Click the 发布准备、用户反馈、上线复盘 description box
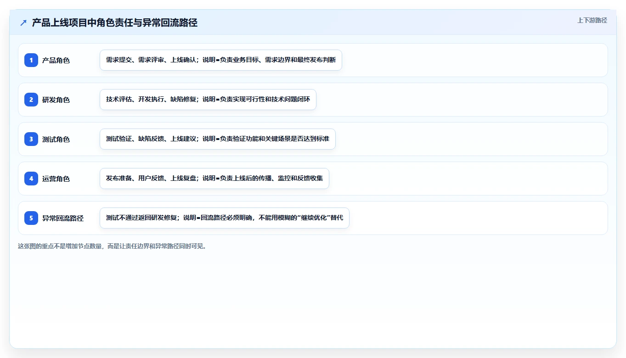 pyautogui.click(x=214, y=179)
